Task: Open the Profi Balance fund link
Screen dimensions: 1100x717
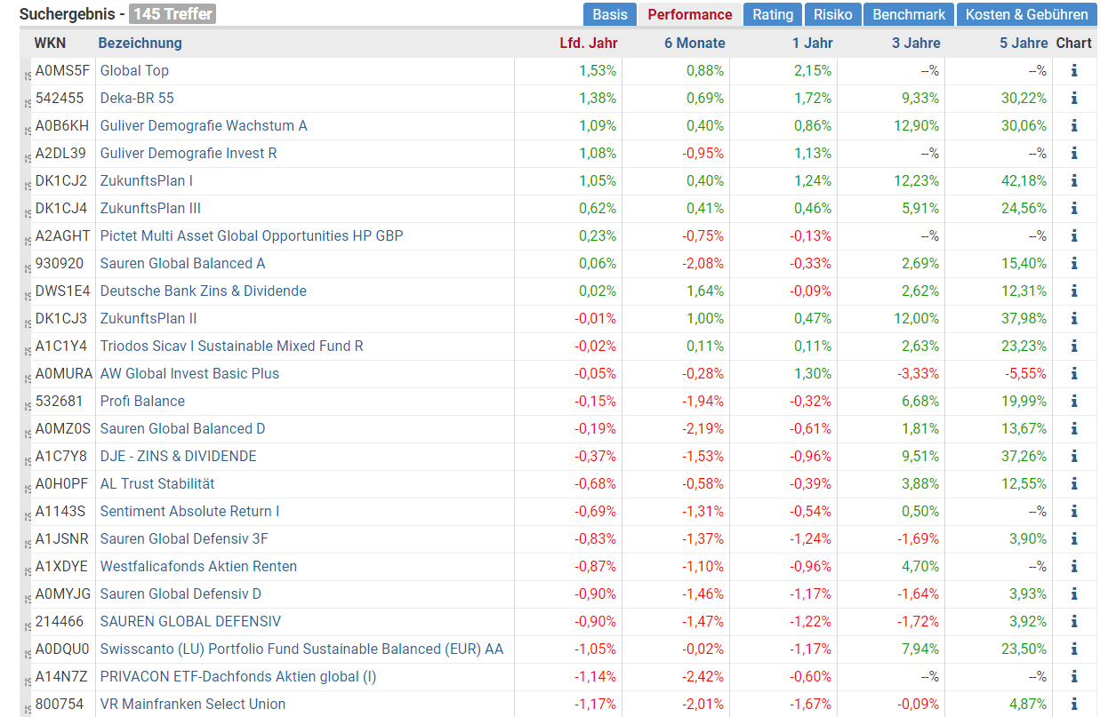Action: coord(142,402)
